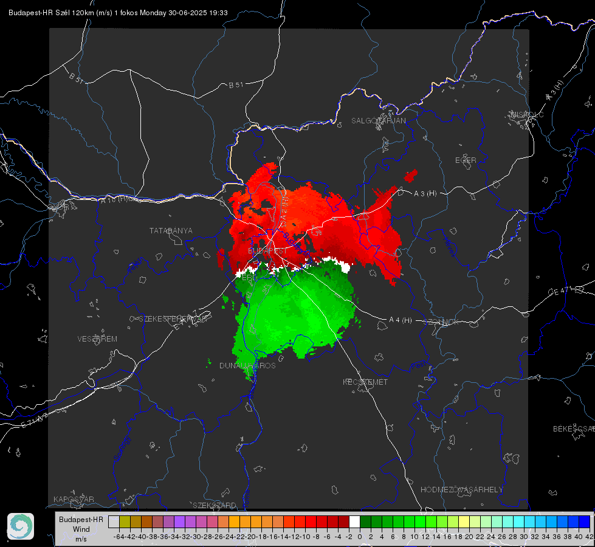Select the SALGOTARJAN city label
Image resolution: width=595 pixels, height=547 pixels.
tap(378, 121)
